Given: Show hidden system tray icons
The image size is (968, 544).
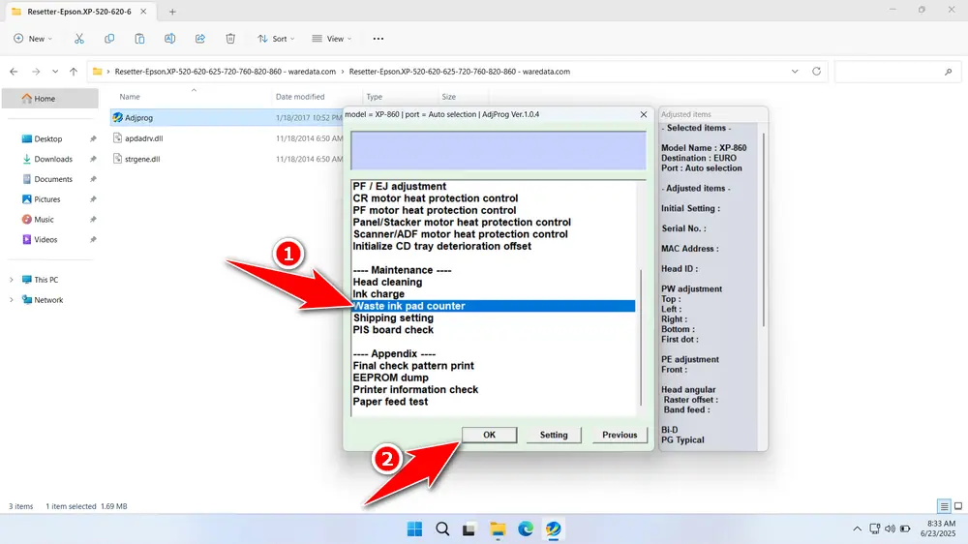Looking at the screenshot, I should [x=857, y=529].
